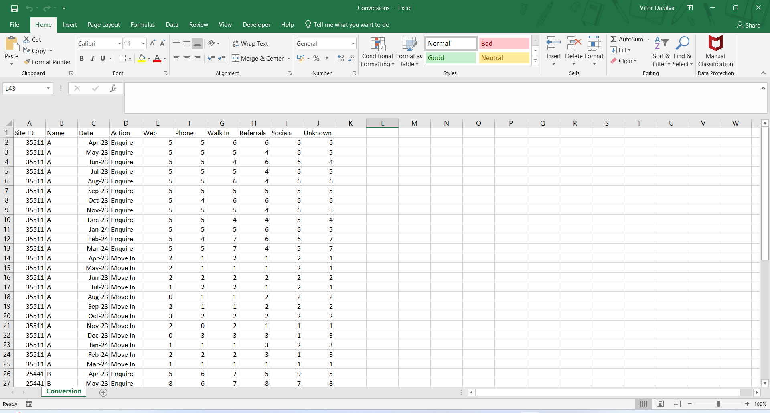Expand Merge & Center options arrow

[289, 59]
